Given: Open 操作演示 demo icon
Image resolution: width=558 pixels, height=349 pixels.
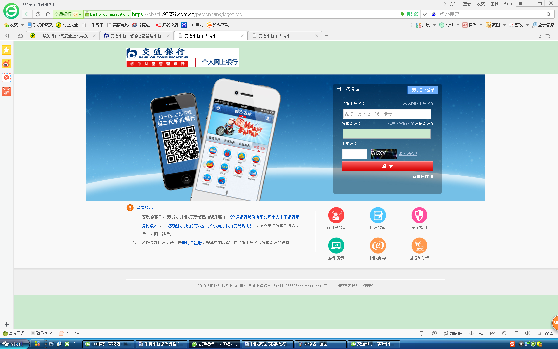Looking at the screenshot, I should coord(336,246).
